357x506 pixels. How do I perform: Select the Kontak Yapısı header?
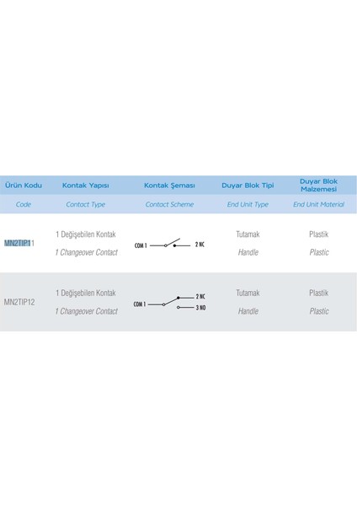(85, 186)
